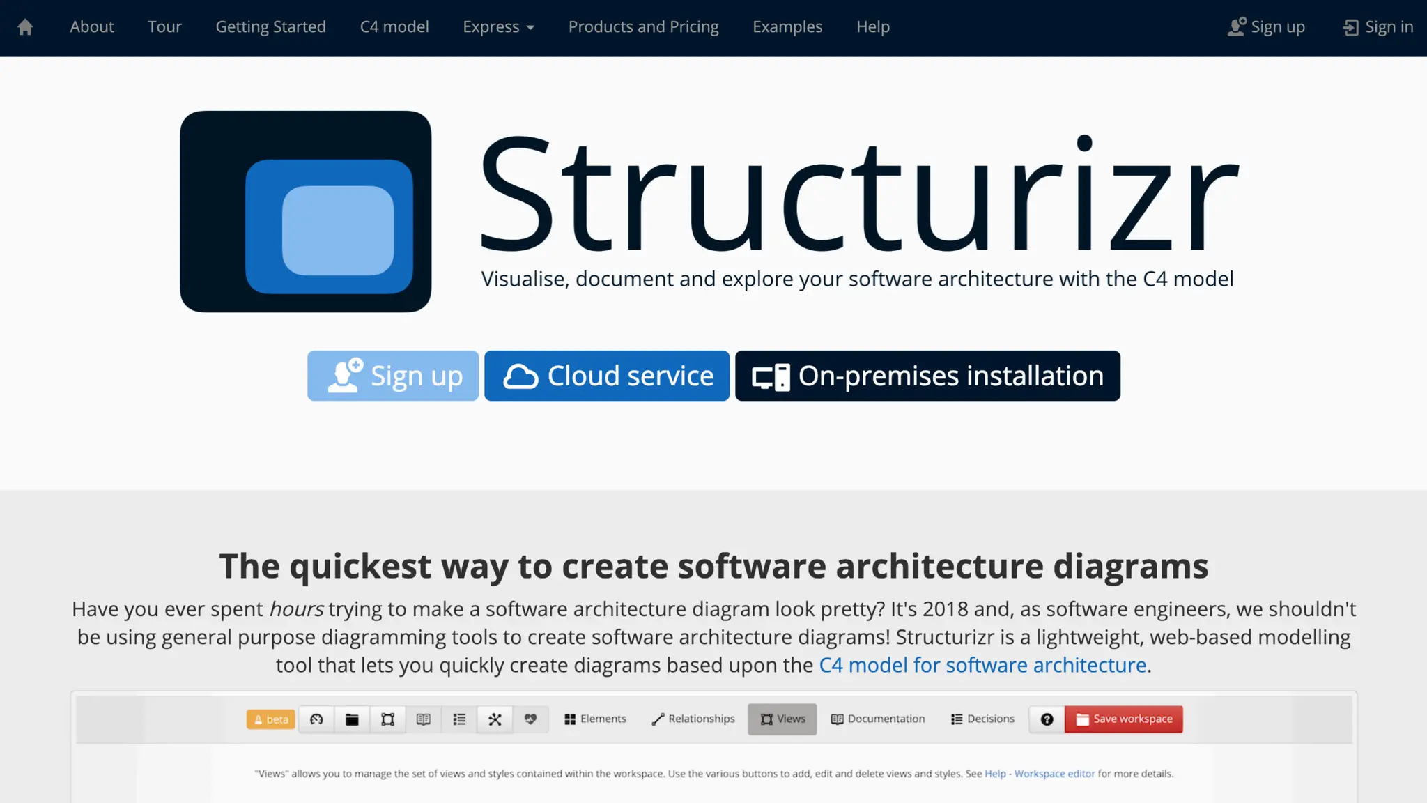Click the orange beta badge

coord(271,719)
